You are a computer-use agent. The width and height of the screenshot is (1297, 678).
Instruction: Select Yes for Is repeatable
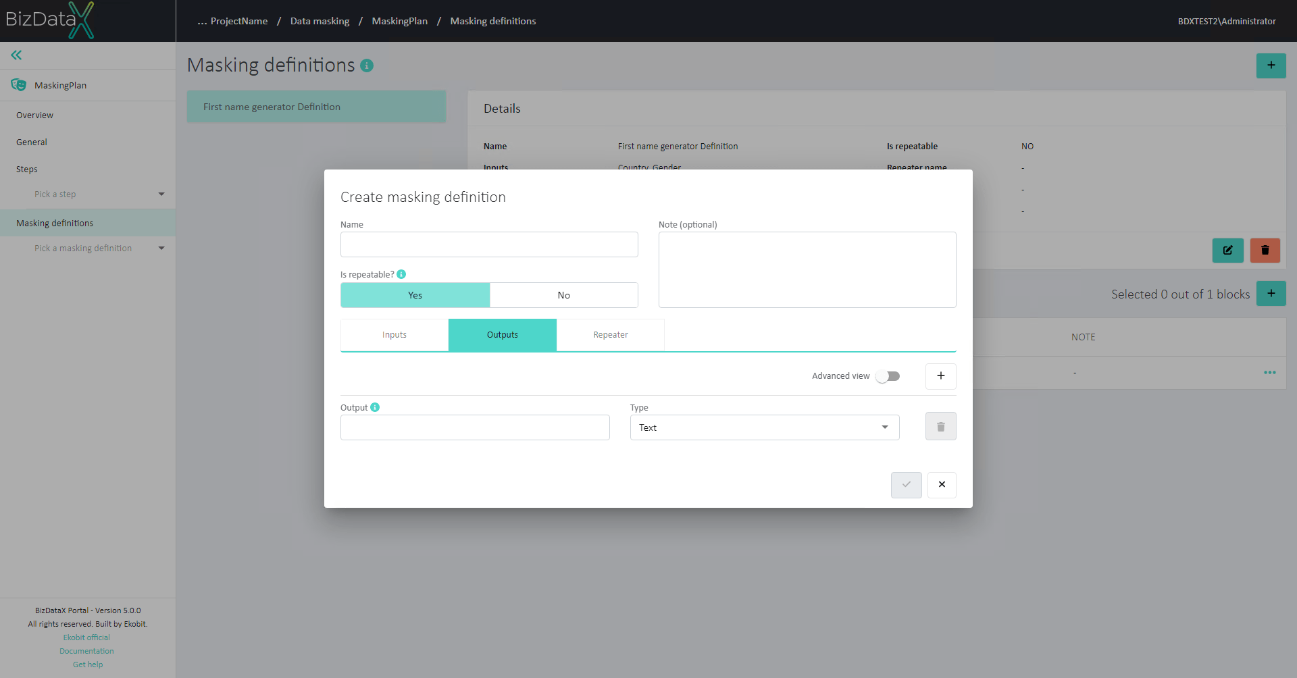(415, 295)
